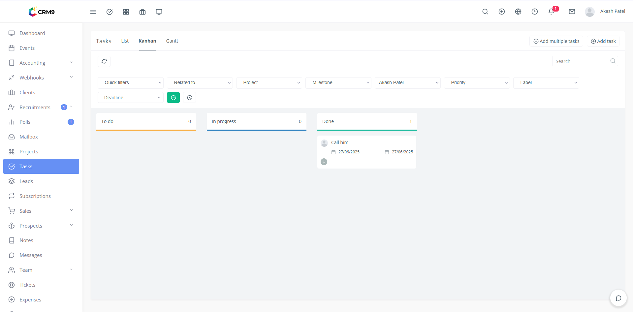Open the Quick filters dropdown
This screenshot has width=633, height=312.
click(x=131, y=83)
